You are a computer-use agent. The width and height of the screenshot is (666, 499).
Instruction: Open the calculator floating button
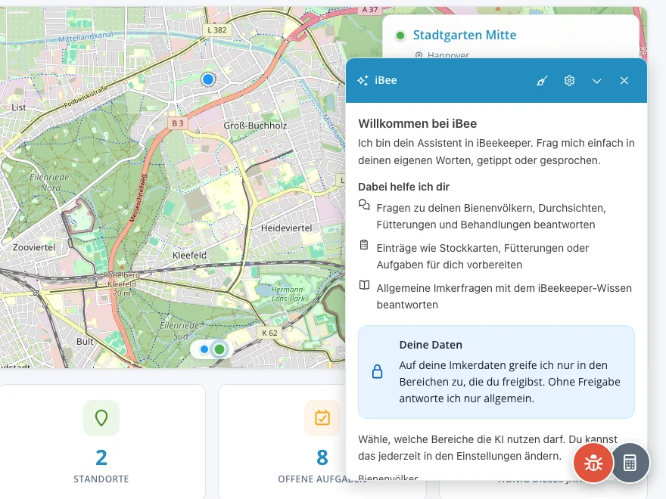pyautogui.click(x=630, y=463)
